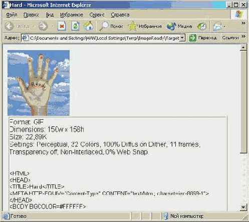
Task: Open the History clock icon
Action: [x=202, y=26]
